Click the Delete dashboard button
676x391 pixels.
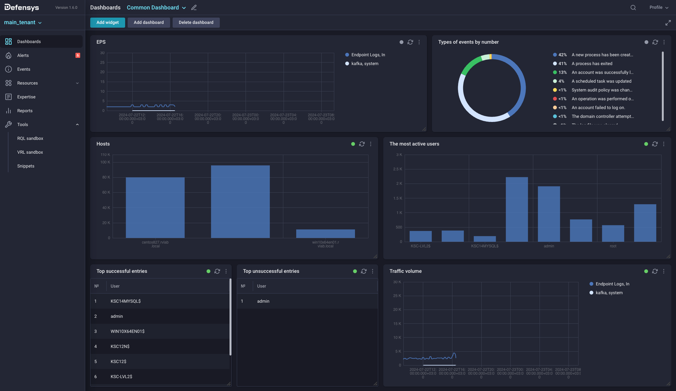pyautogui.click(x=196, y=23)
